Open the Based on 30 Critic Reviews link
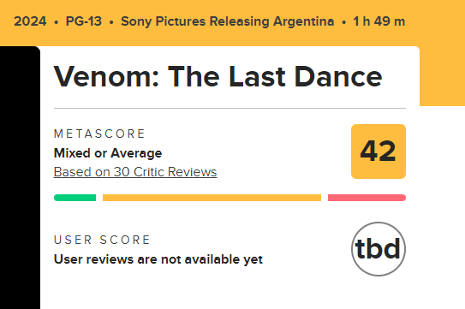 [x=135, y=172]
